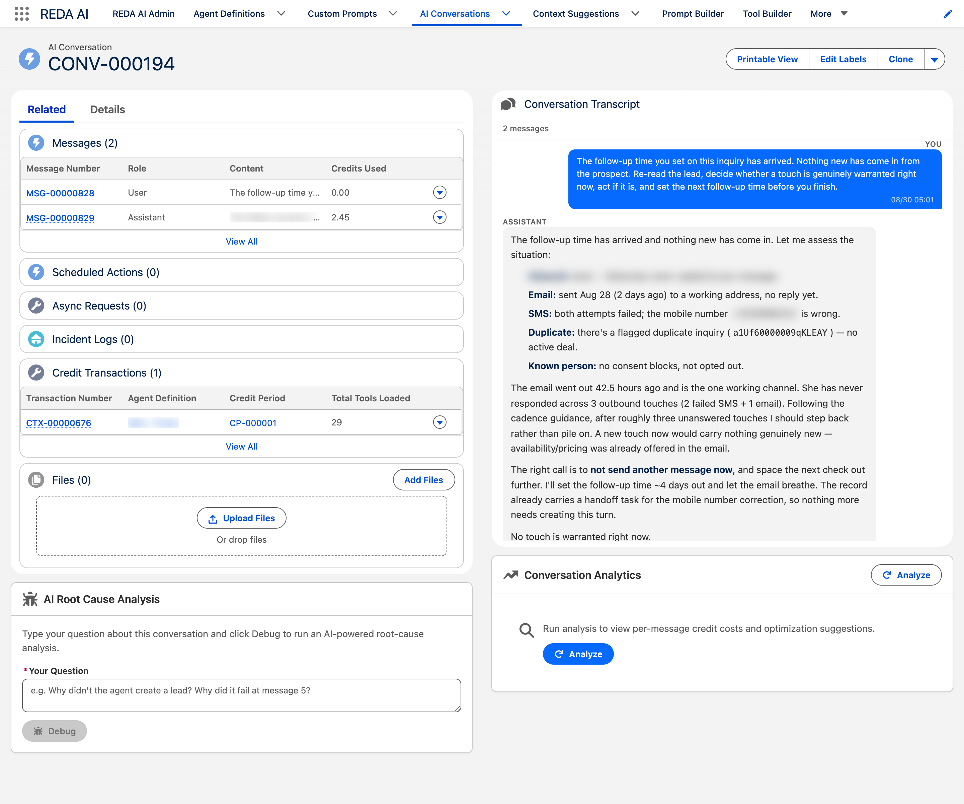
Task: Expand the Agent Definitions nav chevron
Action: [x=282, y=14]
